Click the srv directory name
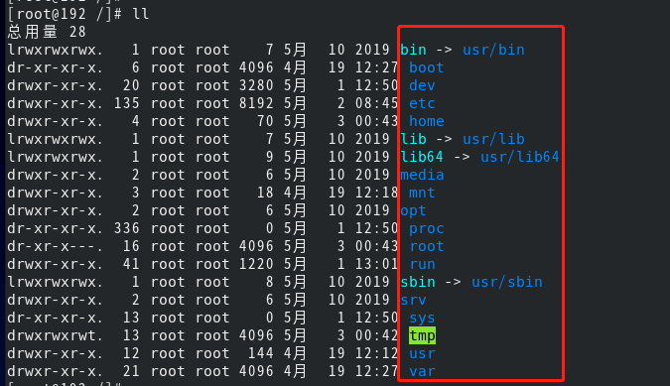 pos(413,301)
